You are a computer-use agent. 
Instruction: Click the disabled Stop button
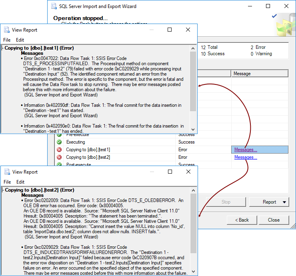(226, 202)
